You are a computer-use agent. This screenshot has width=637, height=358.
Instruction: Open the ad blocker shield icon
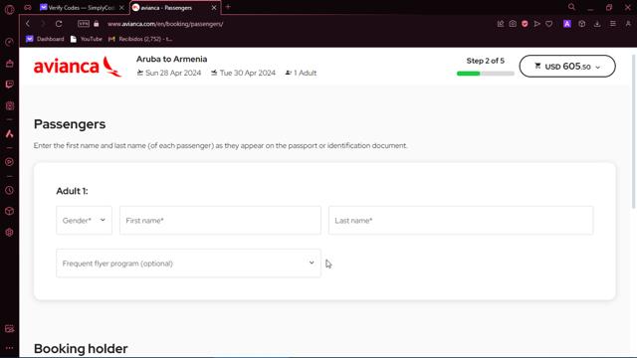pyautogui.click(x=525, y=24)
